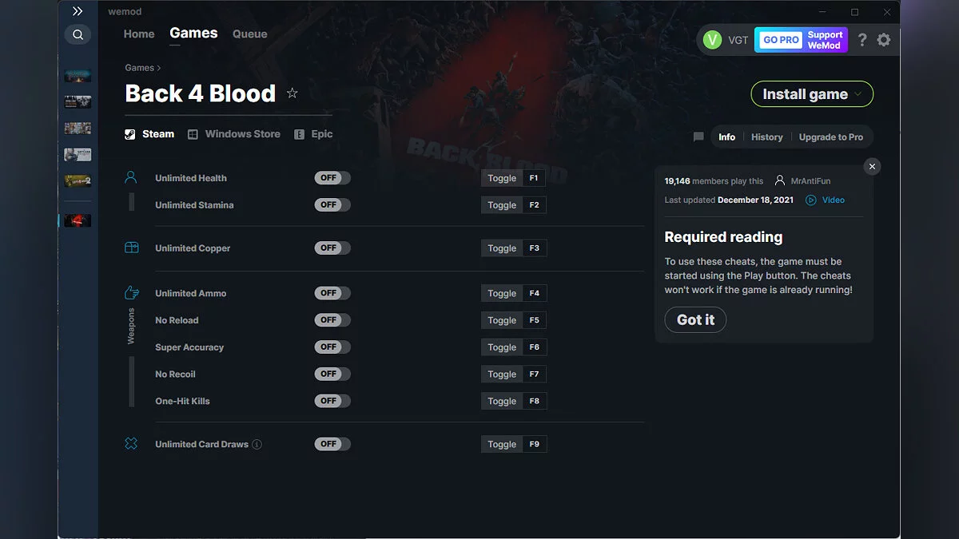This screenshot has height=539, width=959.
Task: Open the help question mark
Action: tap(862, 39)
